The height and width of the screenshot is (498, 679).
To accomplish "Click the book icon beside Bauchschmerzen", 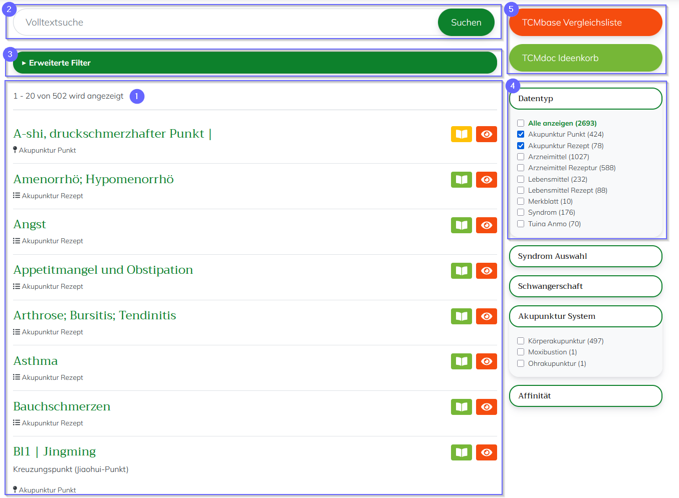I will click(x=461, y=407).
